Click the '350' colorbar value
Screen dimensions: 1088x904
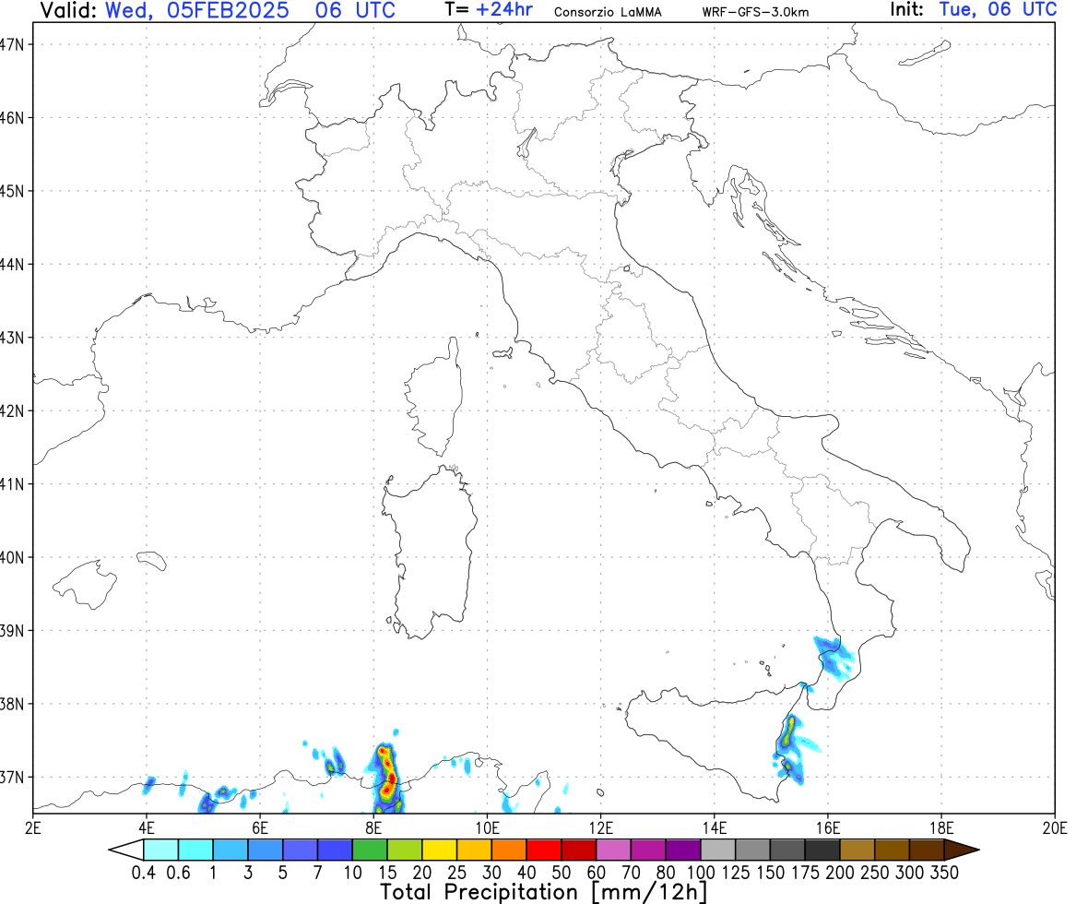[x=944, y=873]
